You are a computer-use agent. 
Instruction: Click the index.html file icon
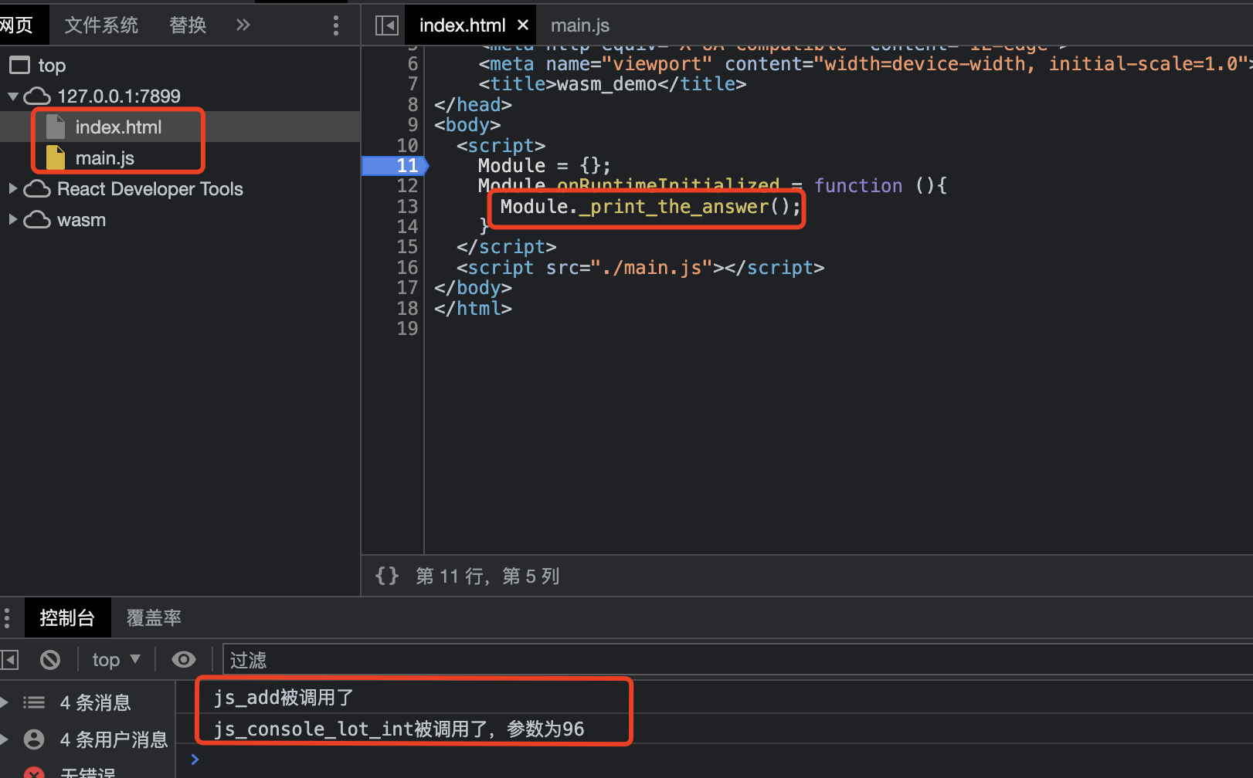pyautogui.click(x=56, y=127)
